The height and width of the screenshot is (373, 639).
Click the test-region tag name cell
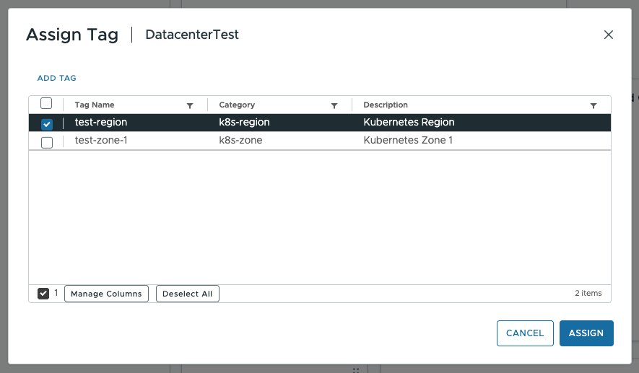[101, 123]
